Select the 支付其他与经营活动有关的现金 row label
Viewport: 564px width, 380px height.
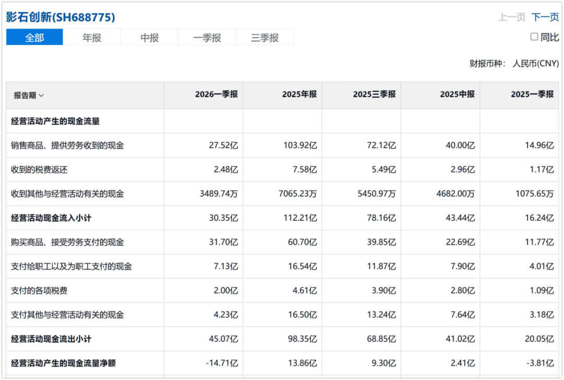[67, 315]
